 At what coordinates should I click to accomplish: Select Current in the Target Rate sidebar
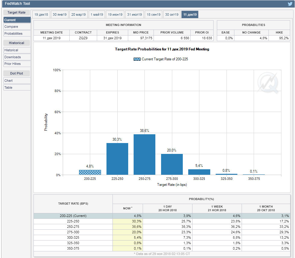pyautogui.click(x=17, y=20)
